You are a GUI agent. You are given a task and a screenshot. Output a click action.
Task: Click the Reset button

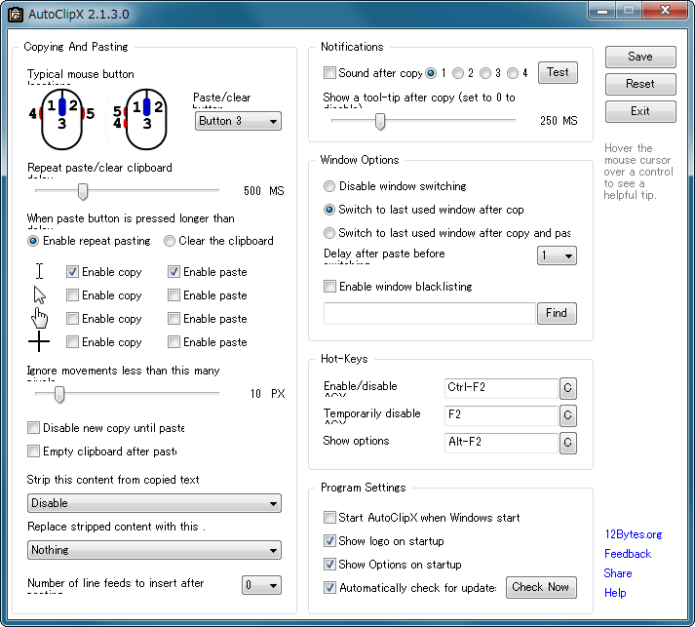640,84
